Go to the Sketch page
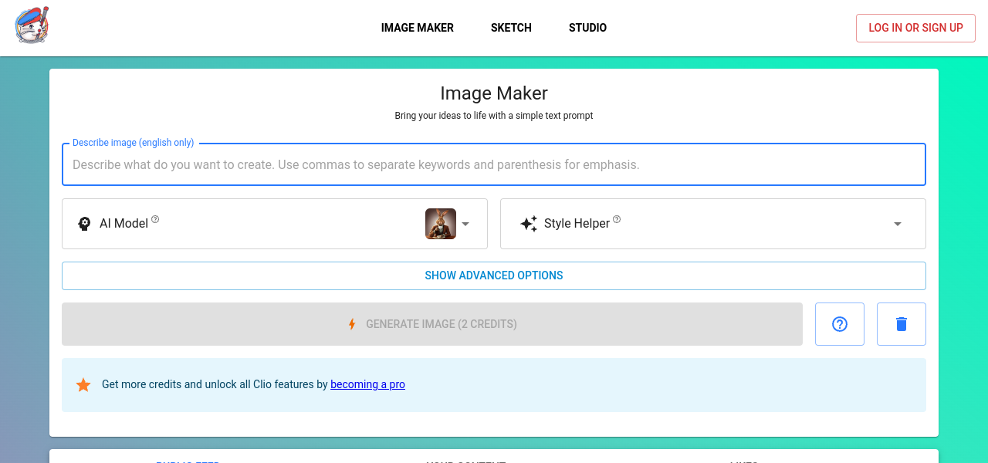 point(511,28)
